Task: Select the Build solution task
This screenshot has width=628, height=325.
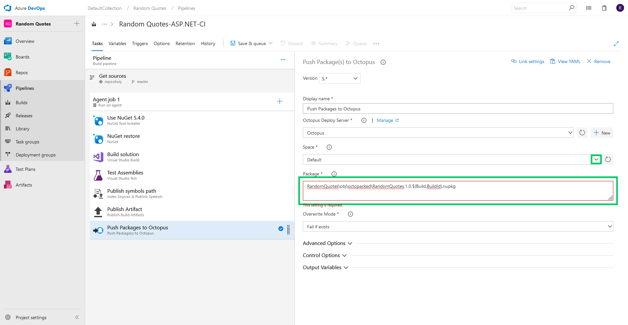Action: pyautogui.click(x=192, y=157)
